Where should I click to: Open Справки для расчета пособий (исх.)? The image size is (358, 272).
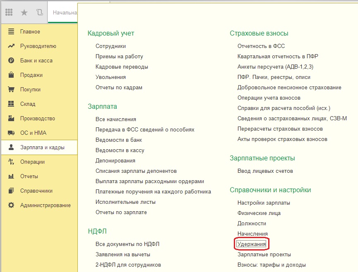coord(284,108)
